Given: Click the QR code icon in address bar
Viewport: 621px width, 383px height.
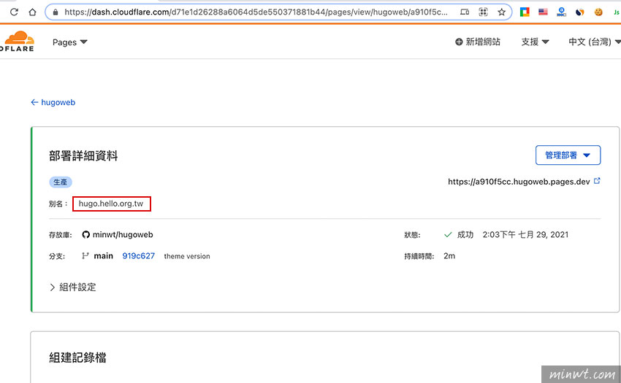Looking at the screenshot, I should coord(483,12).
